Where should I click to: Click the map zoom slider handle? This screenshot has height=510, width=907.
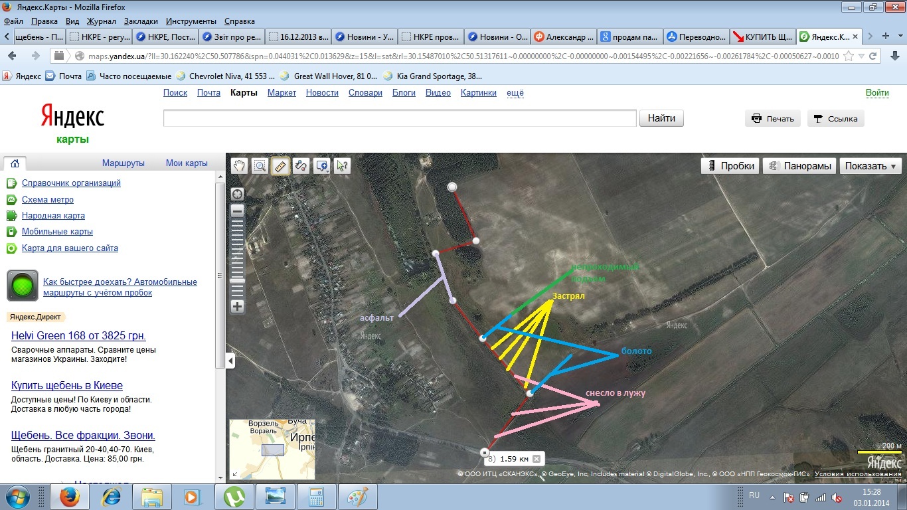tap(237, 281)
